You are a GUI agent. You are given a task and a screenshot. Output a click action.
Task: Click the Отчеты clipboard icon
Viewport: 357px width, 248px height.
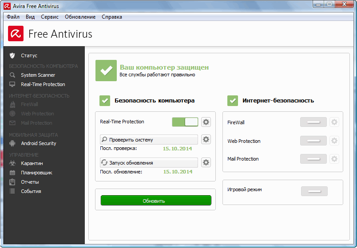(x=12, y=182)
